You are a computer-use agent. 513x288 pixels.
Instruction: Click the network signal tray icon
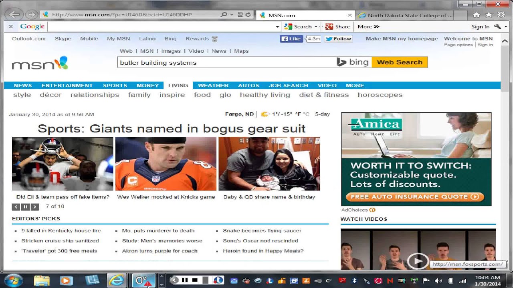click(x=463, y=281)
